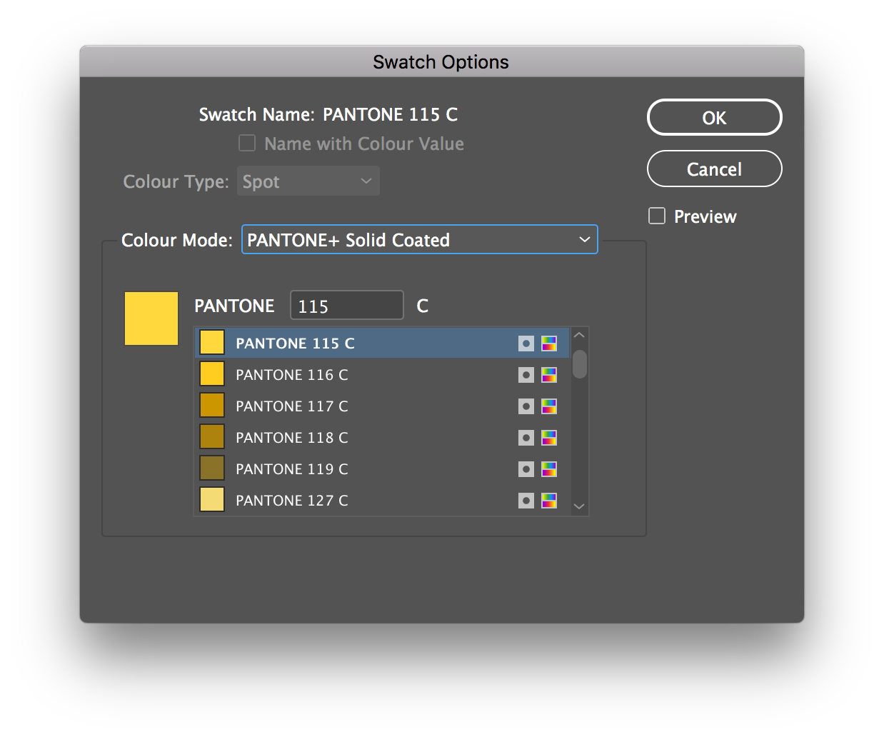The height and width of the screenshot is (737, 884).
Task: Click the Cancel button
Action: tap(714, 169)
